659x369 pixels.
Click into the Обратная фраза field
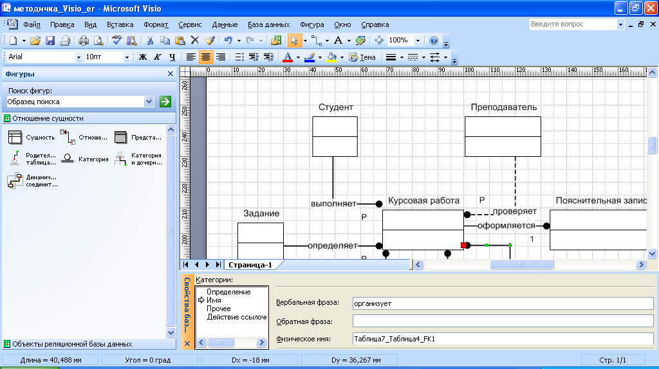point(503,321)
